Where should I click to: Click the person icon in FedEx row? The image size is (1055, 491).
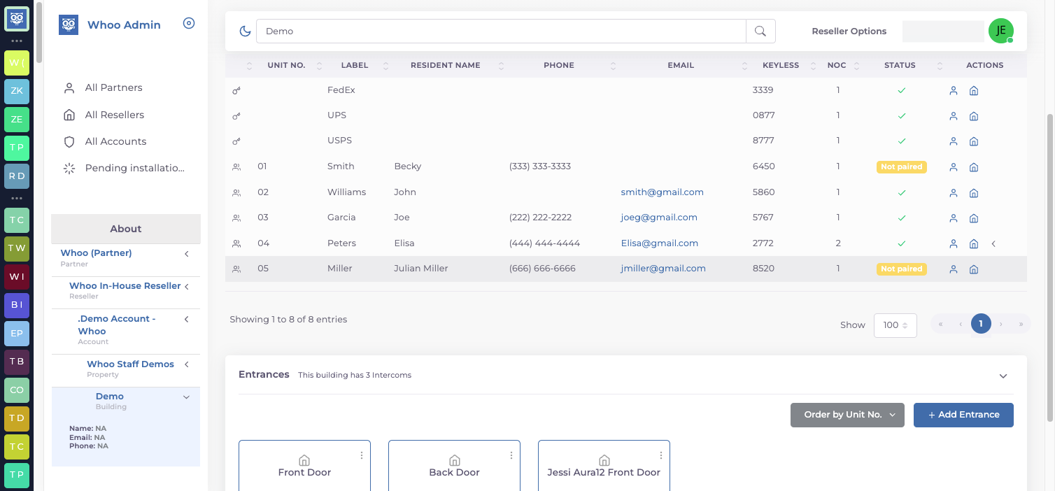pos(953,90)
